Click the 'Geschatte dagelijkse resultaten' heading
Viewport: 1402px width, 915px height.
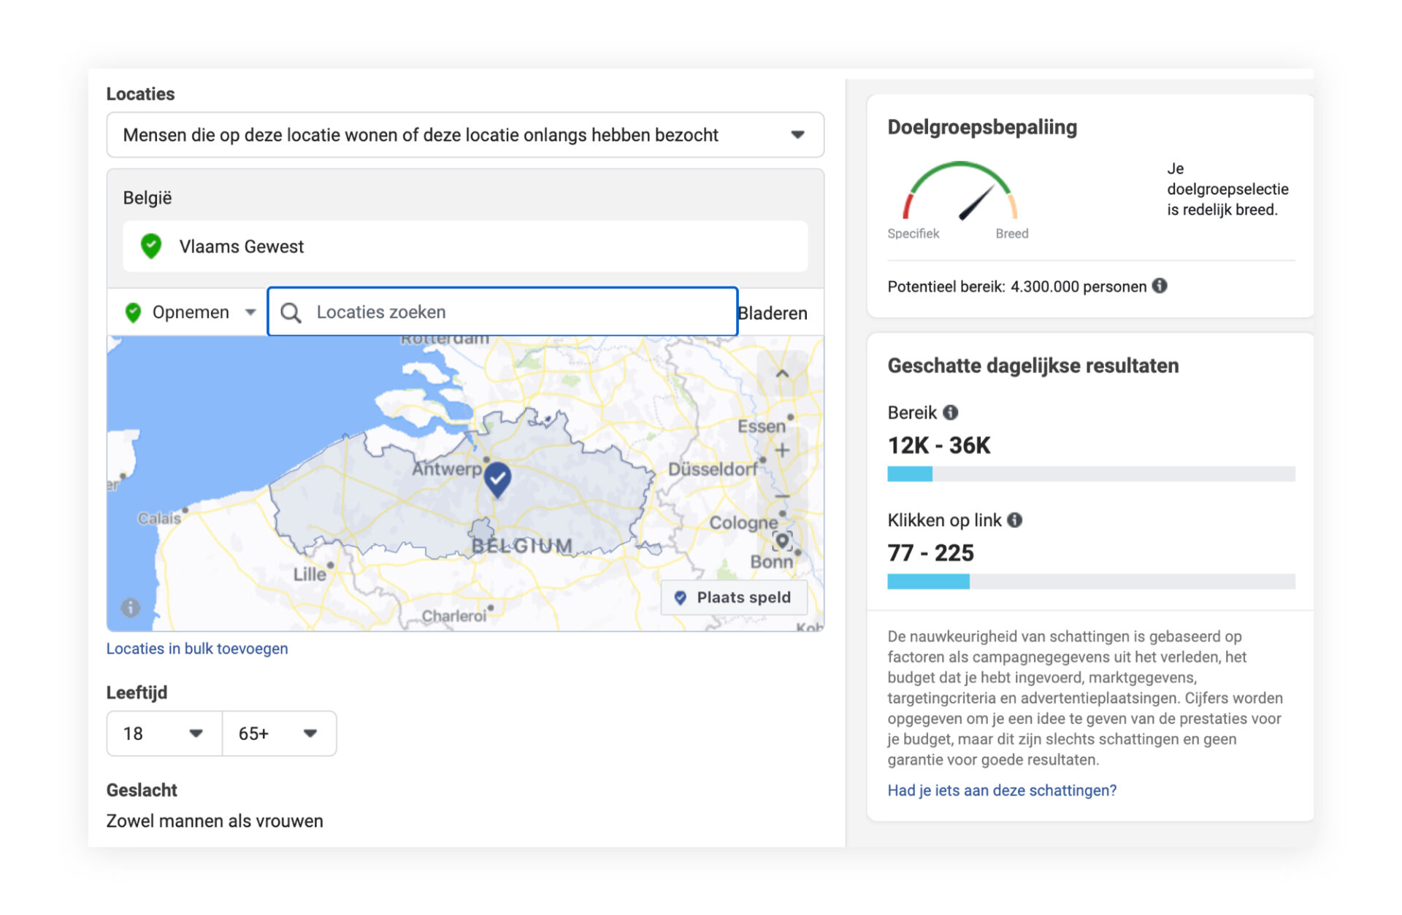pyautogui.click(x=1033, y=366)
